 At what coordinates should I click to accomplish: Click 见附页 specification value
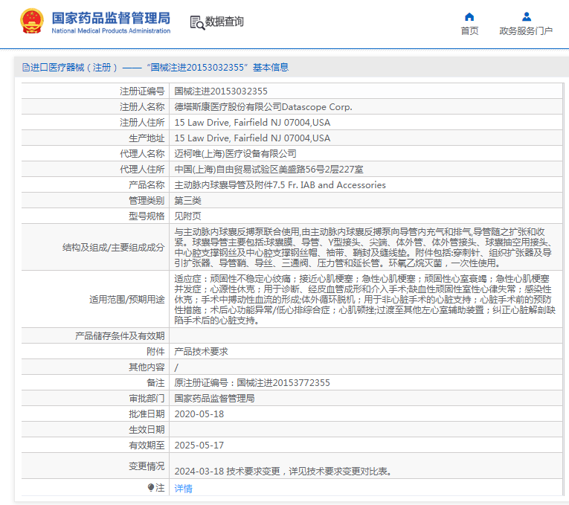point(187,216)
